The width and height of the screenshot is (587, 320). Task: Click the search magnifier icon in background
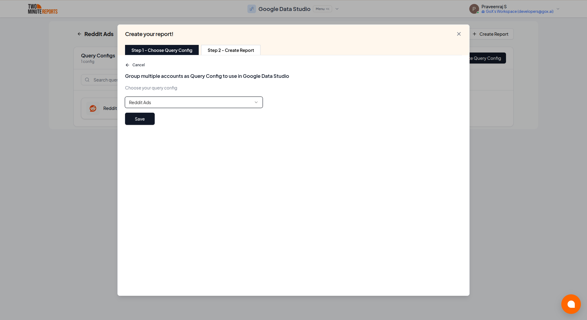pos(87,80)
